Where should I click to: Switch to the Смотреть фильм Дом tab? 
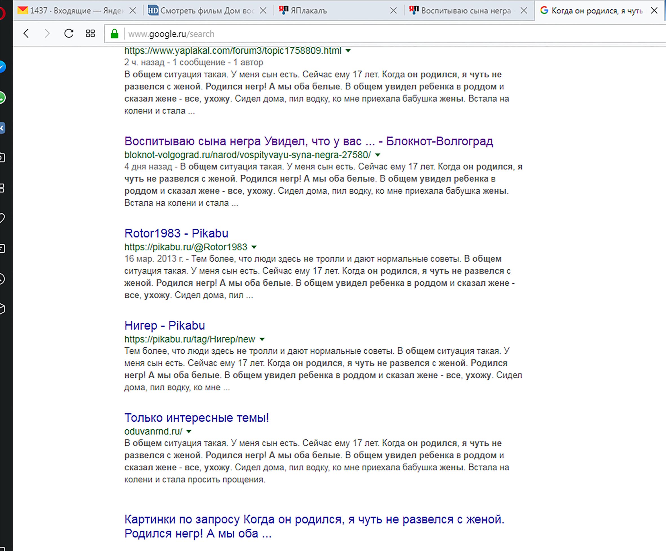(x=208, y=10)
